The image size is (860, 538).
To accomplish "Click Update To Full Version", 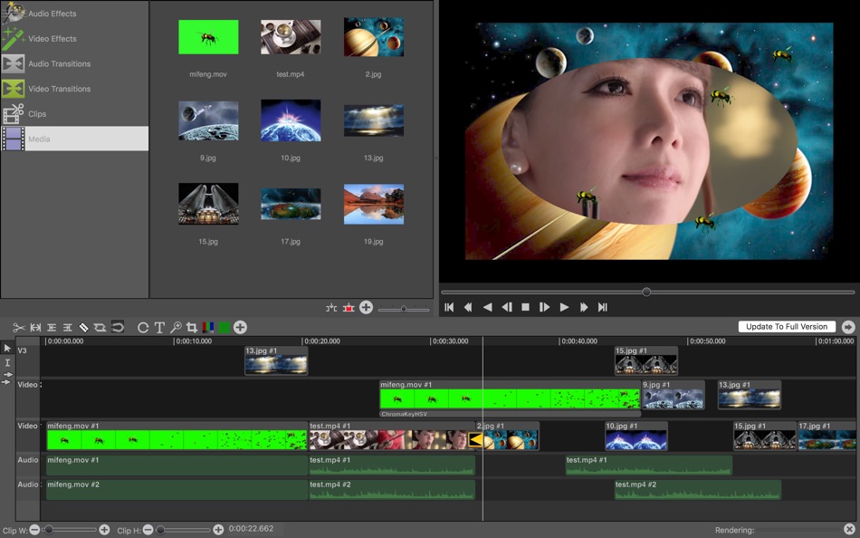I will (785, 326).
